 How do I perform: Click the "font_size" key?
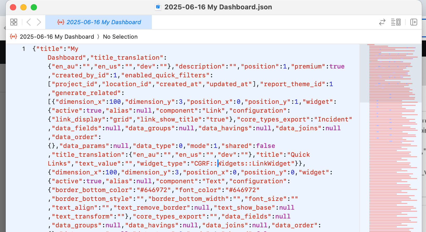pyautogui.click(x=266, y=199)
